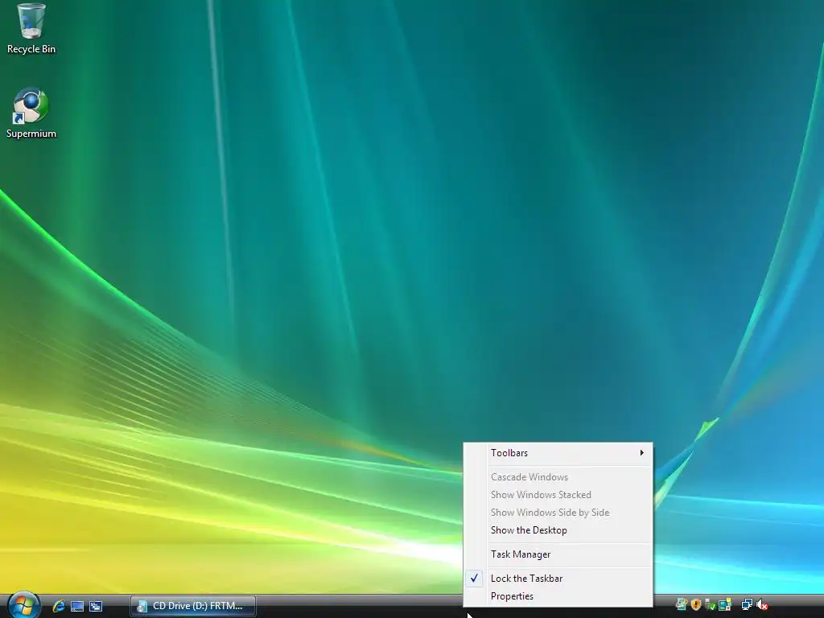Viewport: 824px width, 618px height.
Task: Toggle Lock the Taskbar option
Action: pyautogui.click(x=558, y=579)
